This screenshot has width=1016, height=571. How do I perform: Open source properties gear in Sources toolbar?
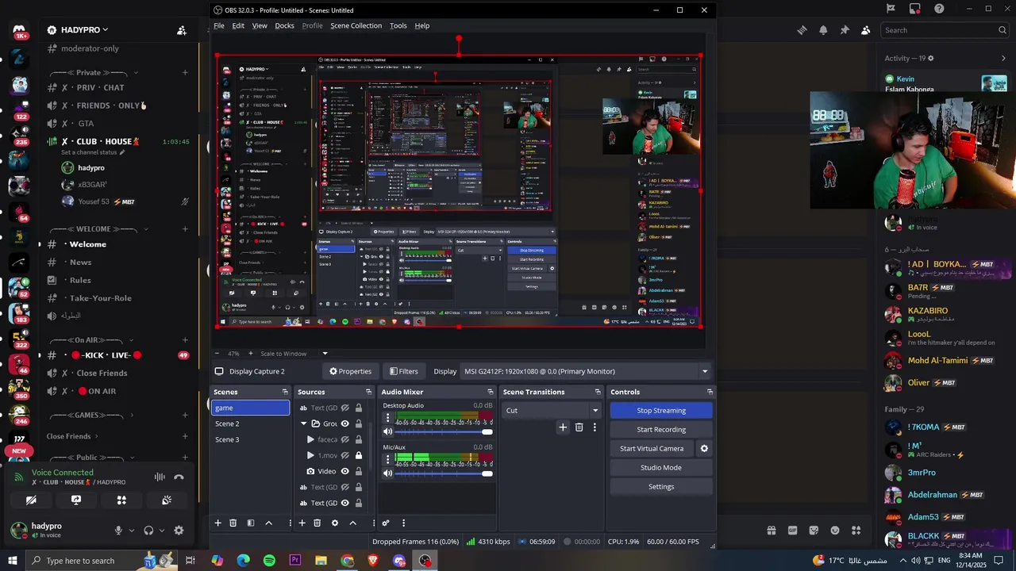(335, 523)
